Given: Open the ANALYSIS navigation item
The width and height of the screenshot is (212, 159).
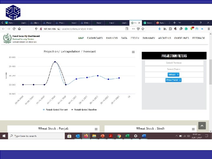Looking at the screenshot, I should tap(112, 38).
